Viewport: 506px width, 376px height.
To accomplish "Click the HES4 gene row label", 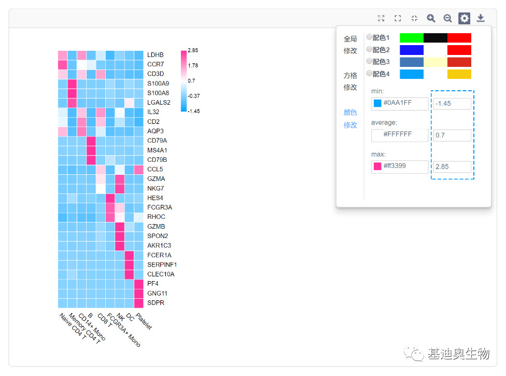I will [155, 198].
